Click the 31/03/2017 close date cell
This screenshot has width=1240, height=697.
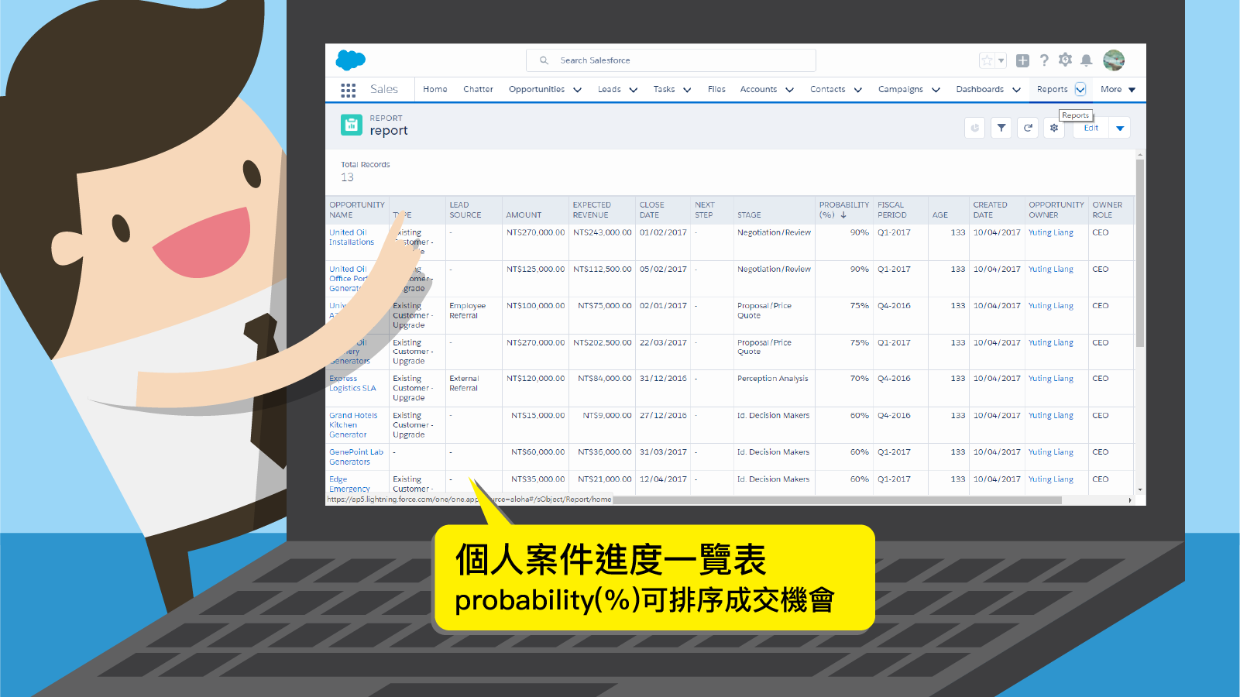click(663, 452)
